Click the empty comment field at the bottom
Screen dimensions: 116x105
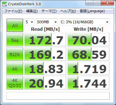click(58, 96)
